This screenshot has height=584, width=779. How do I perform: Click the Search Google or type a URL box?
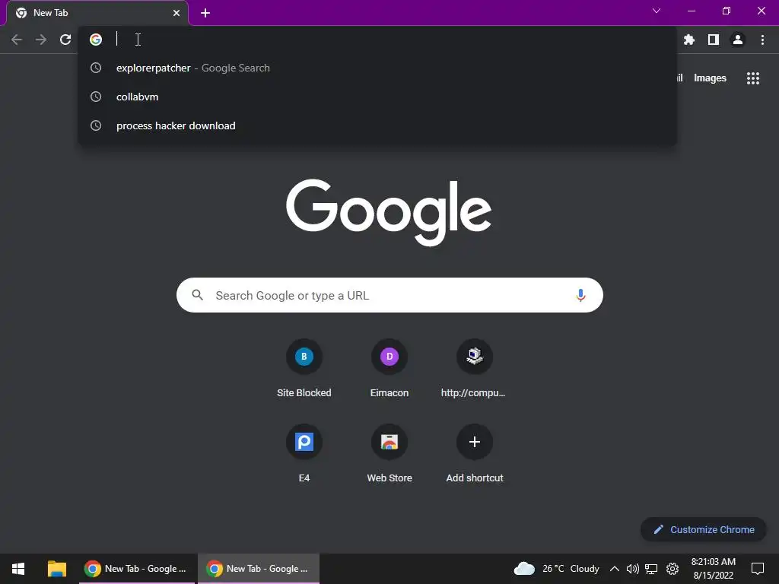(389, 295)
